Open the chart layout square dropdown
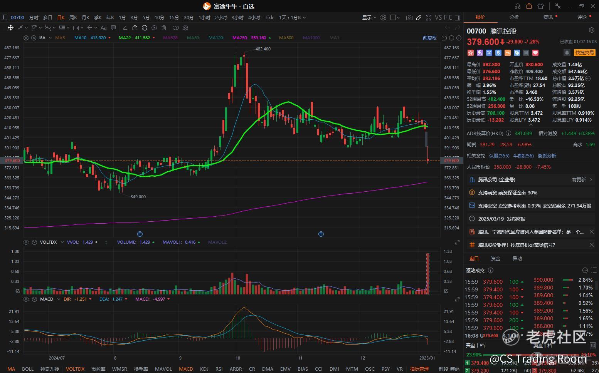The image size is (599, 373). click(395, 18)
